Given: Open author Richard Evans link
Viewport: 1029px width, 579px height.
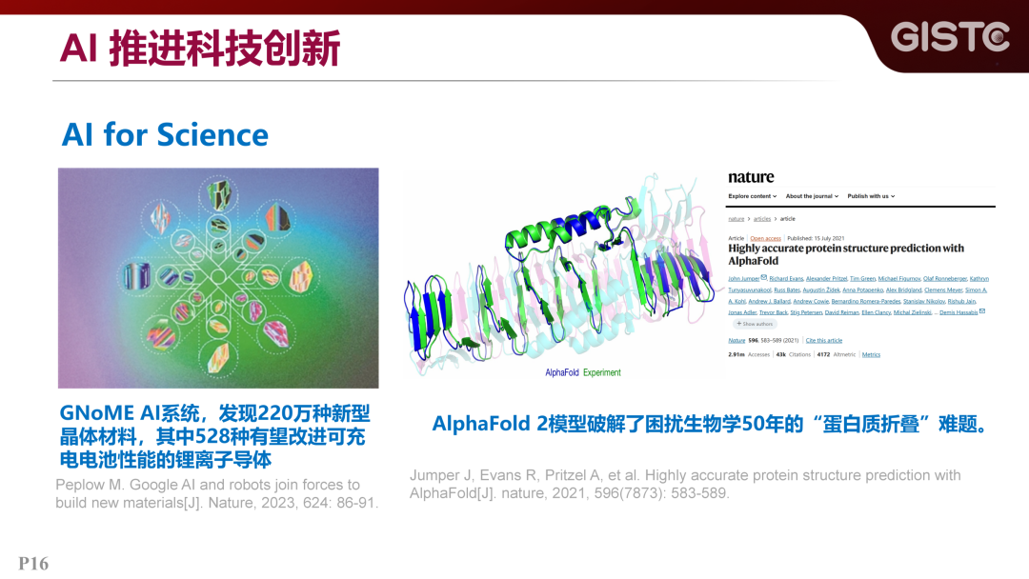Looking at the screenshot, I should pos(787,279).
